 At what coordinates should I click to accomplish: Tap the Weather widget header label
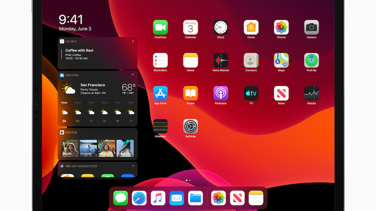[72, 75]
